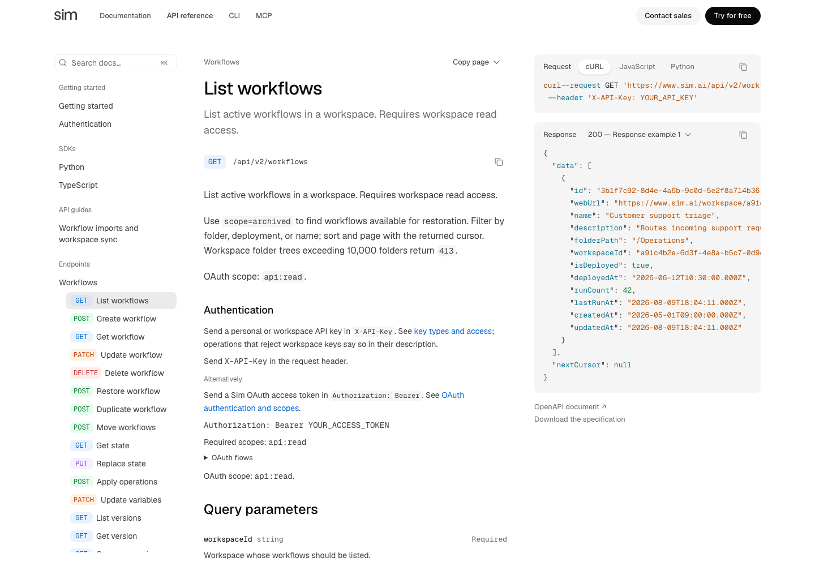This screenshot has height=566, width=815.
Task: Open MCP in top navigation
Action: click(264, 16)
